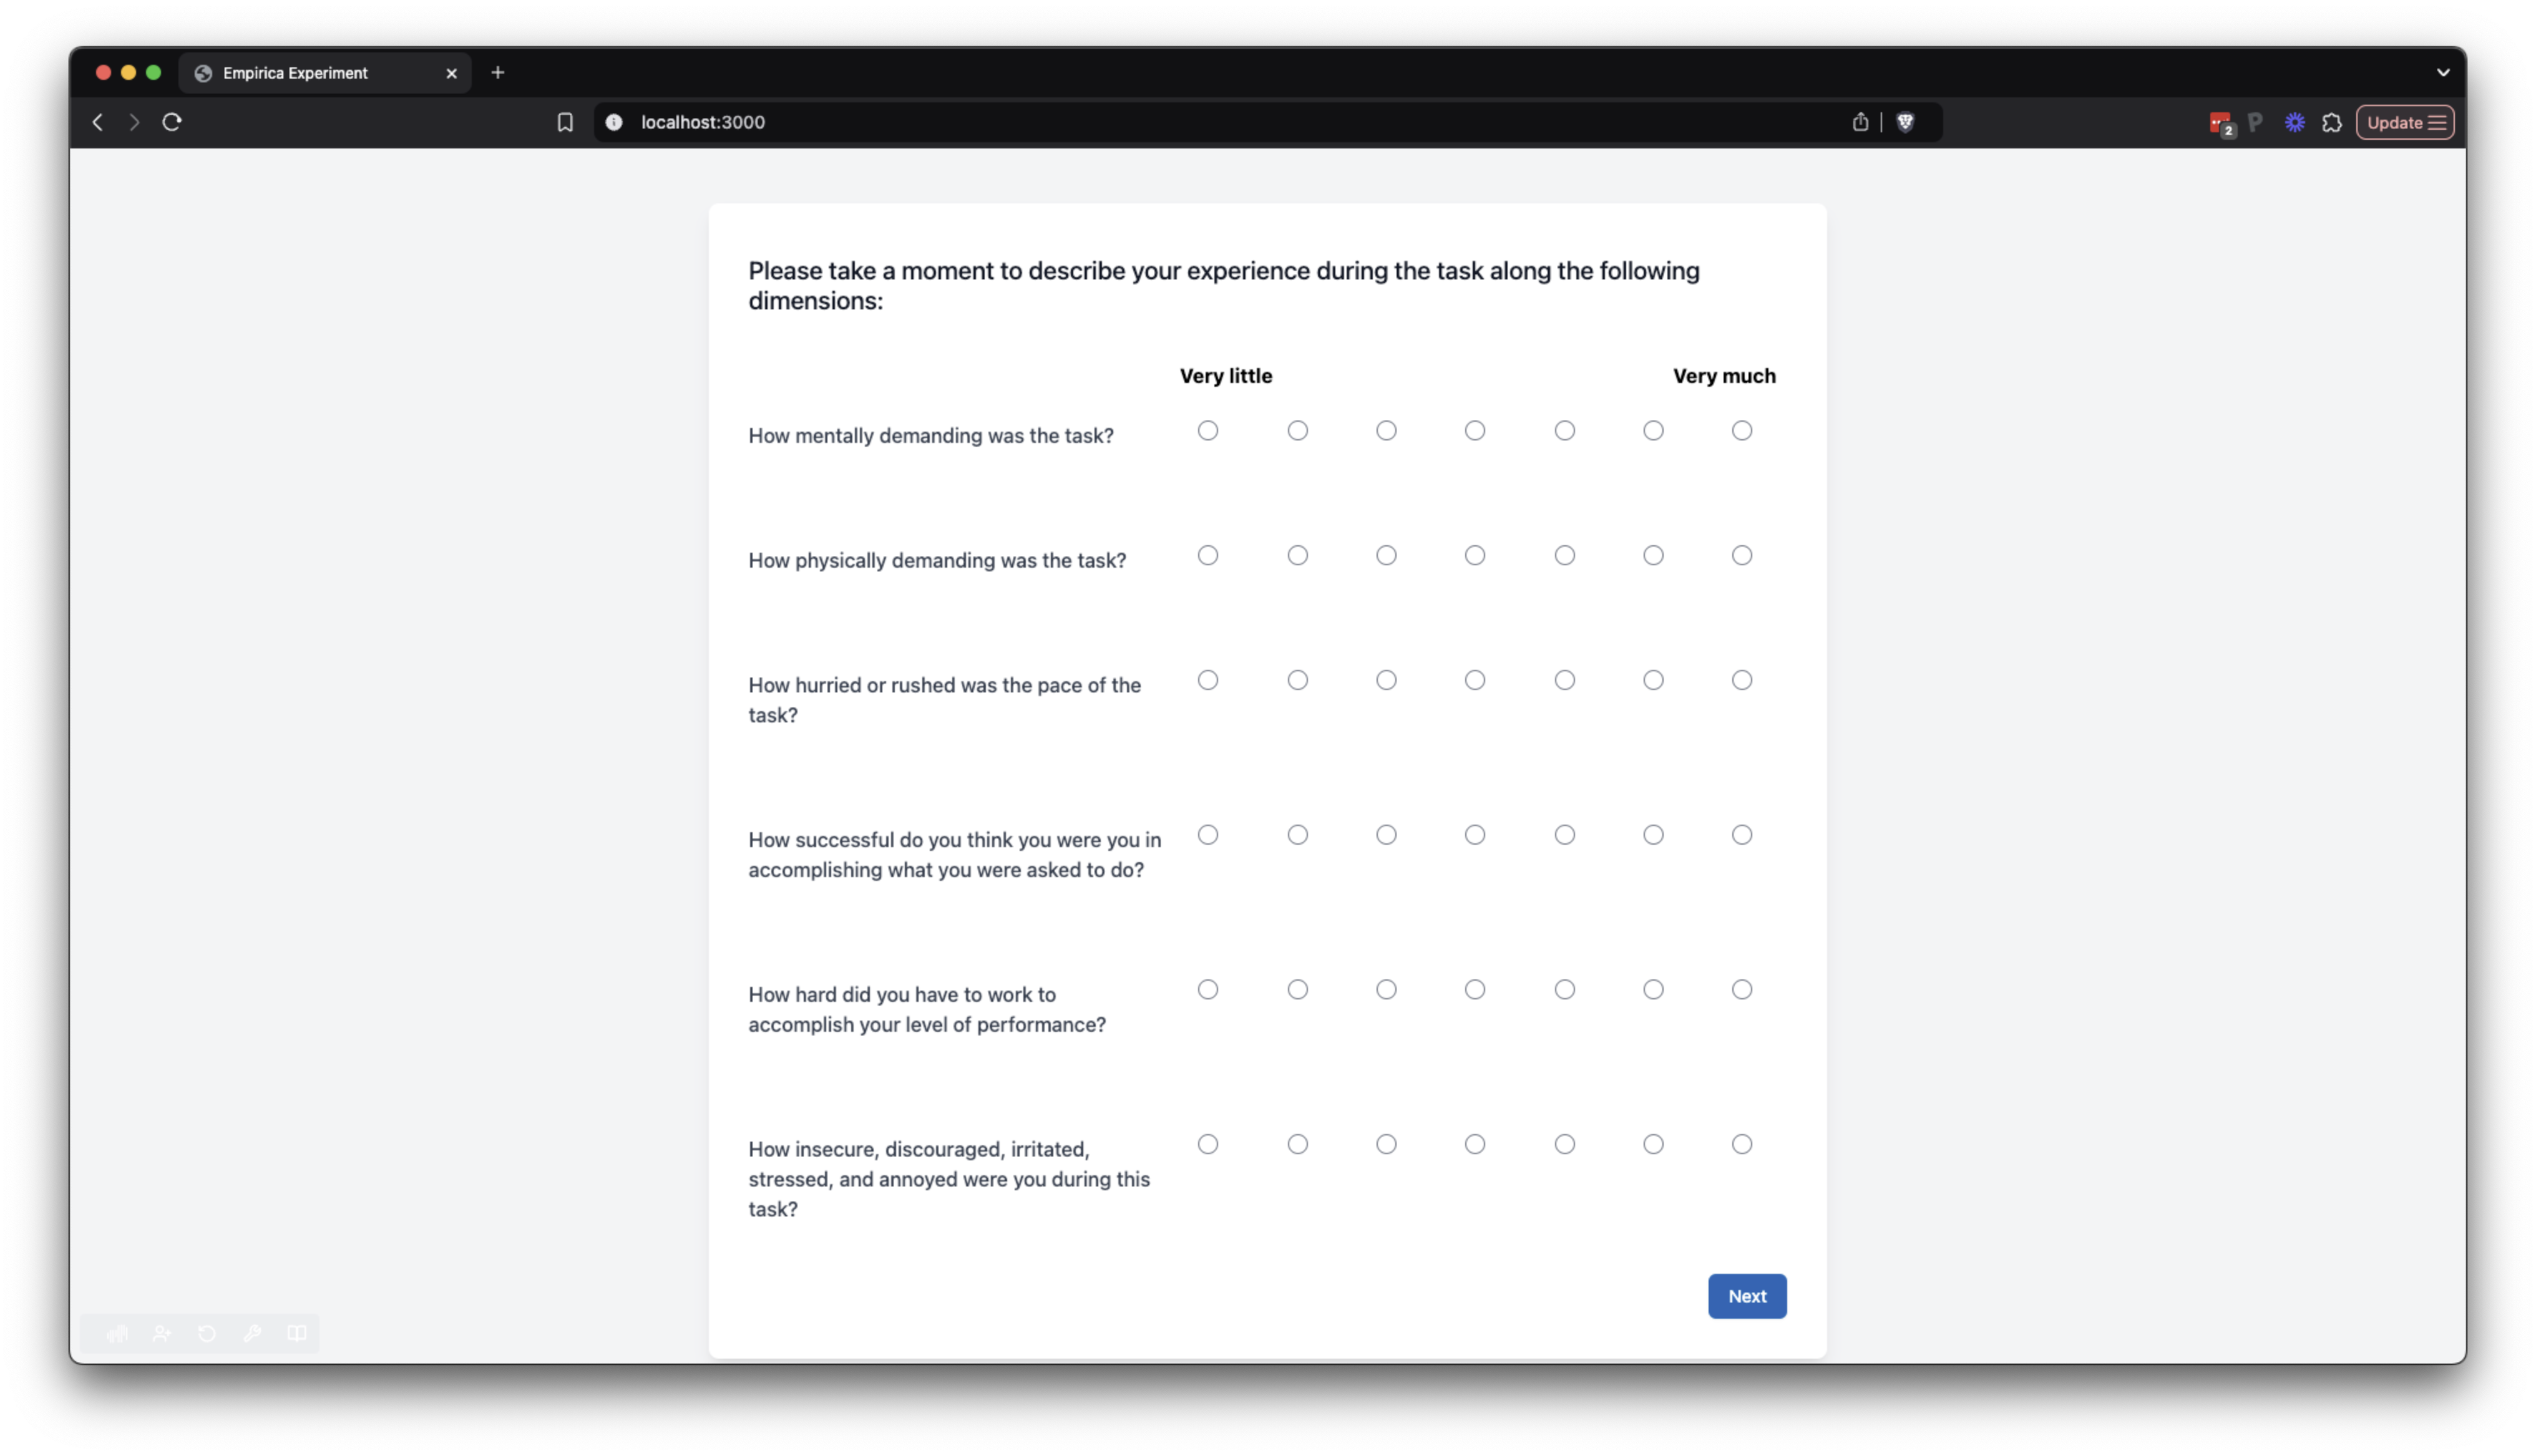
Task: Click the Empirica bars logo icon
Action: click(x=117, y=1333)
